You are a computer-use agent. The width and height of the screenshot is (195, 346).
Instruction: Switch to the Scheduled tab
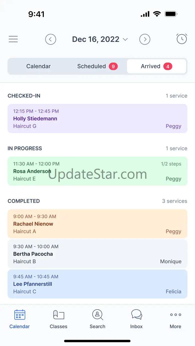tap(91, 66)
